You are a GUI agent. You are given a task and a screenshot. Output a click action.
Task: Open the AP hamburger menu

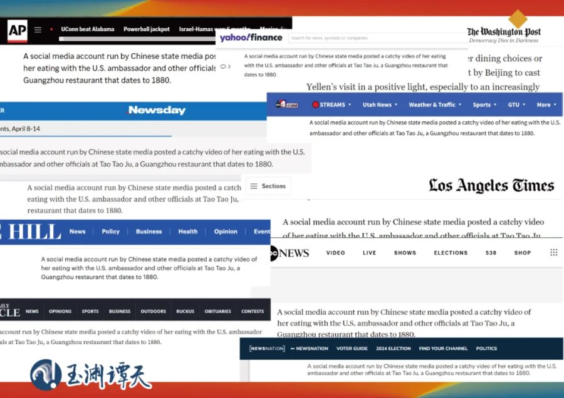point(38,29)
